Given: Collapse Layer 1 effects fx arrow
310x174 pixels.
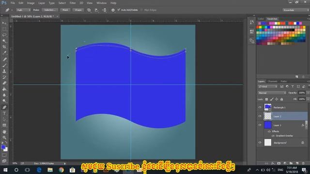Looking at the screenshot, I should [306, 125].
